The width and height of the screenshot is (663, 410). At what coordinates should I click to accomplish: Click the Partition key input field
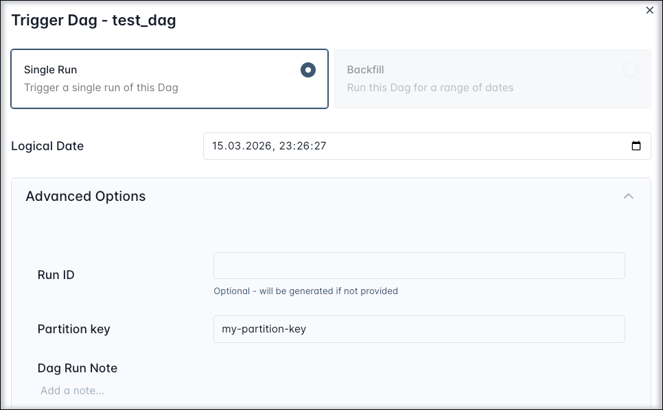419,329
